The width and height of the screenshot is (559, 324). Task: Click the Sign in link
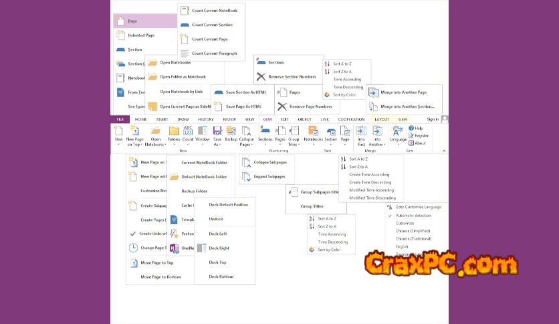433,119
